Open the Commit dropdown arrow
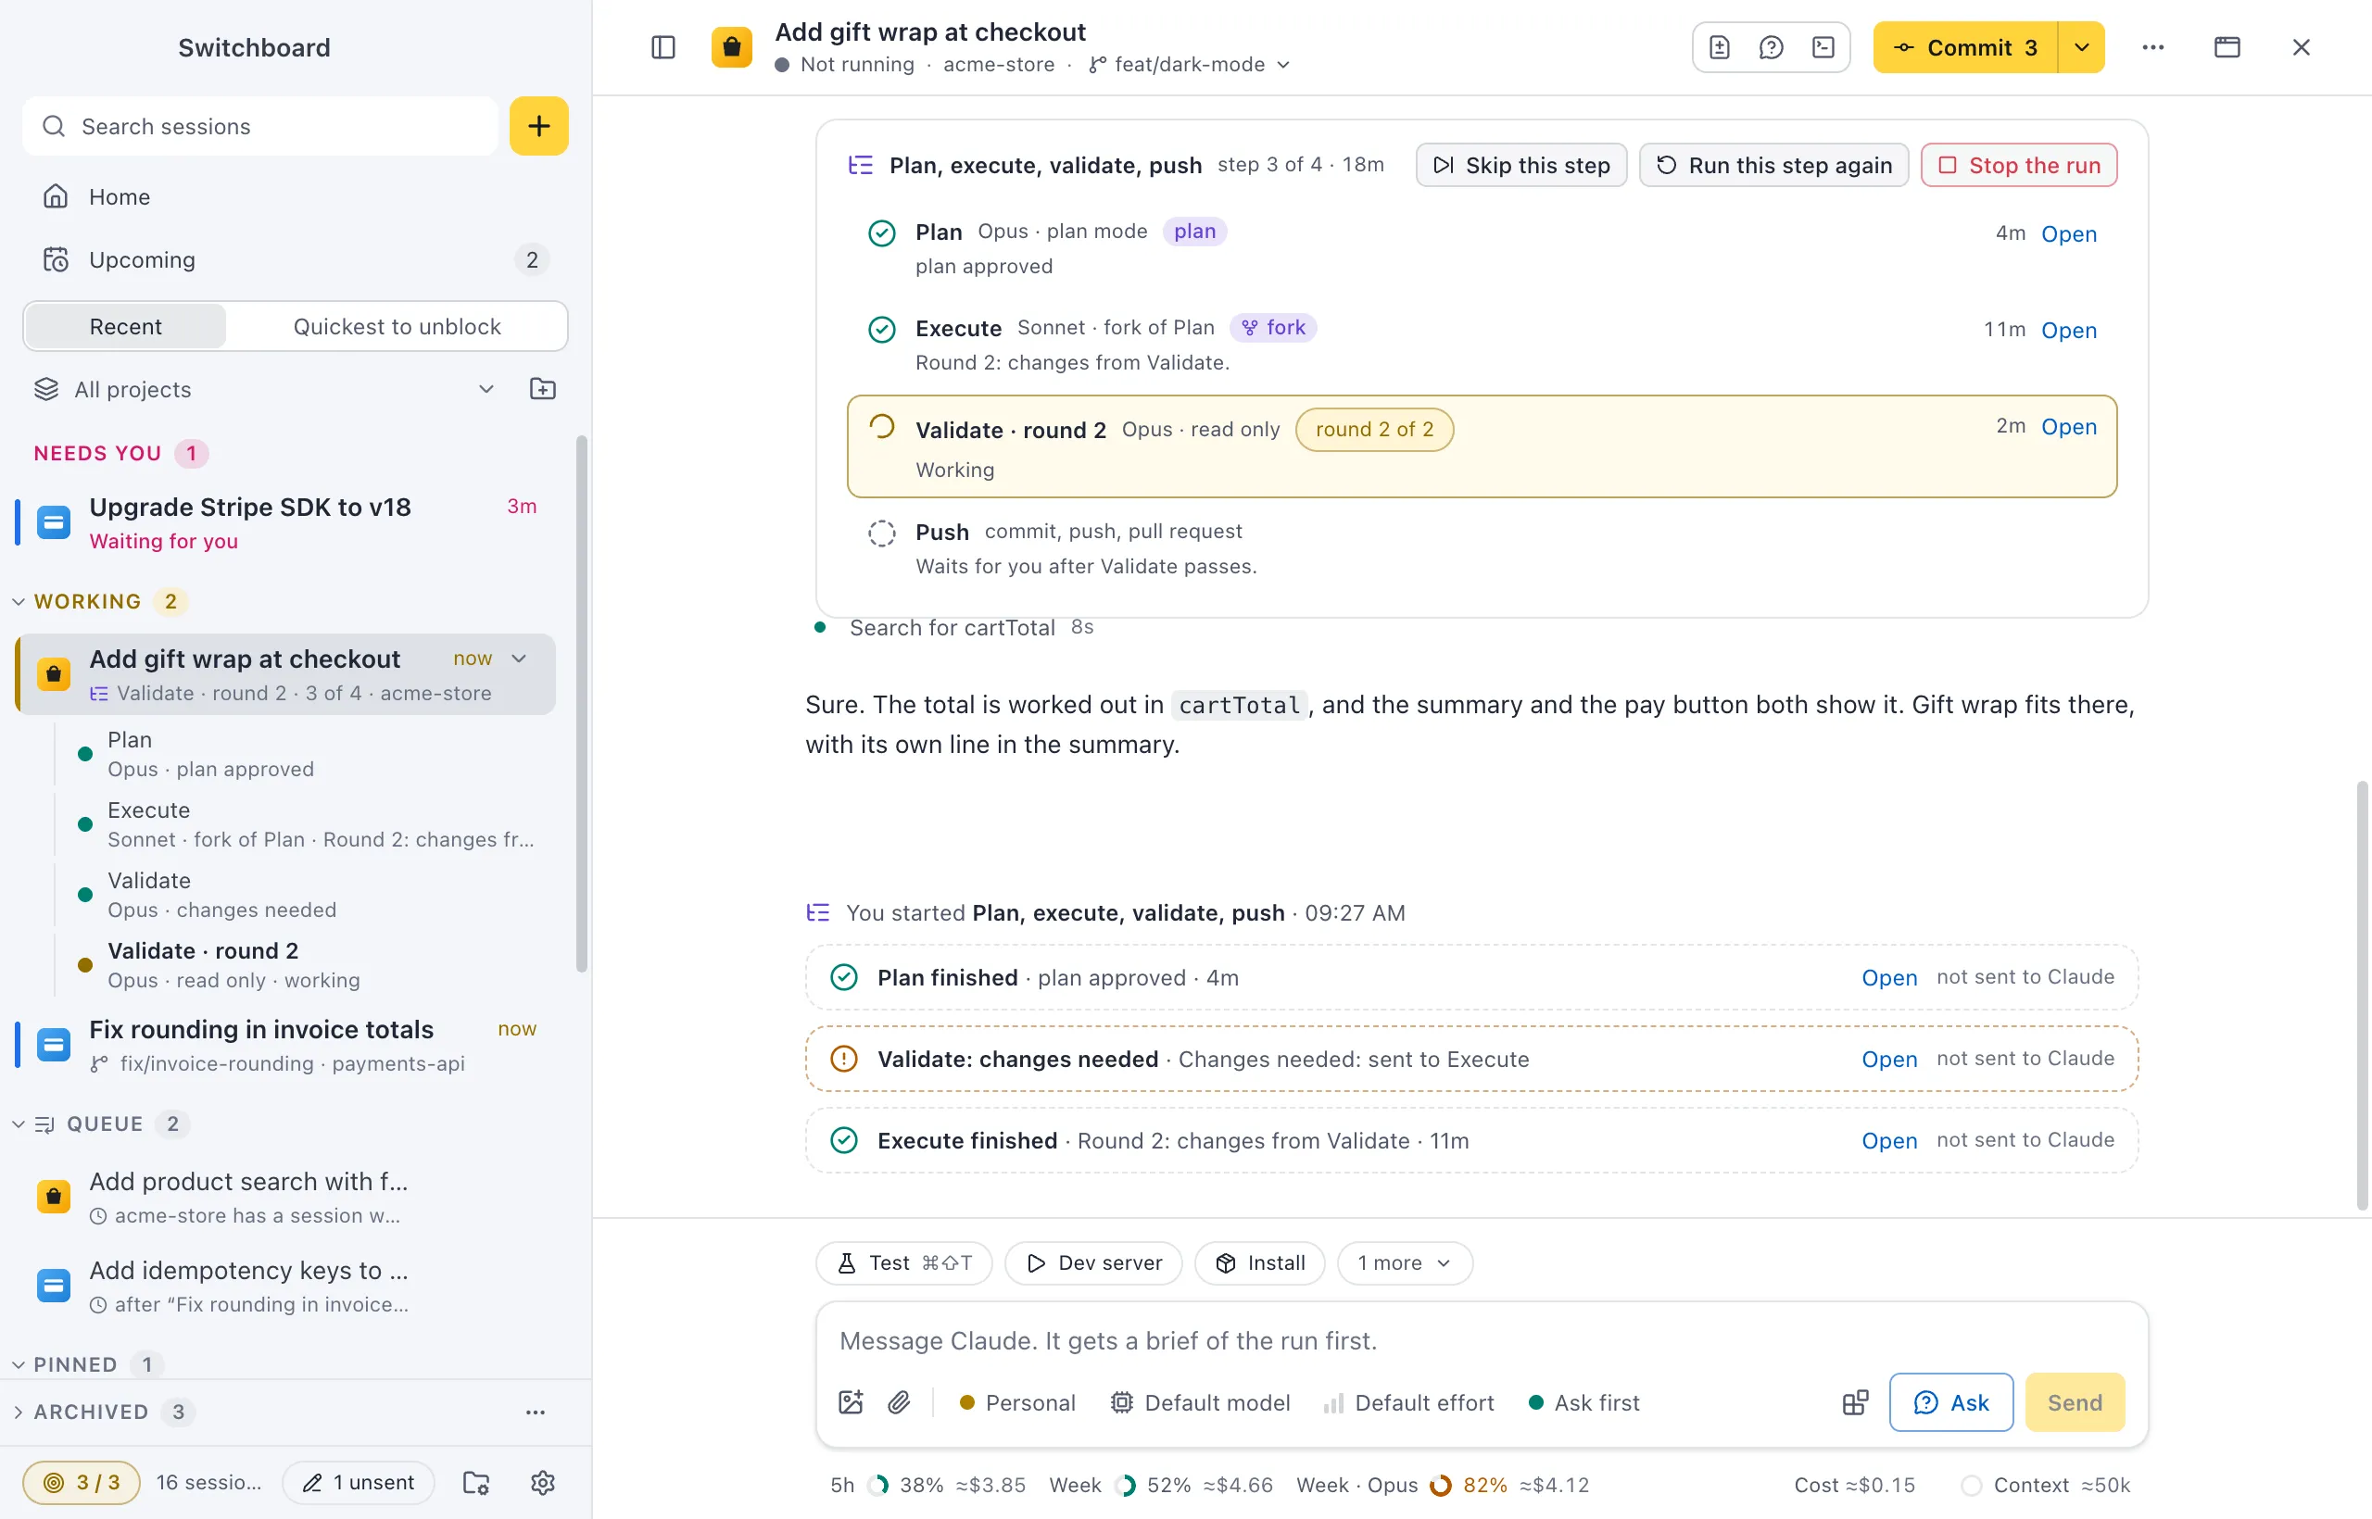Image resolution: width=2372 pixels, height=1519 pixels. [x=2082, y=47]
